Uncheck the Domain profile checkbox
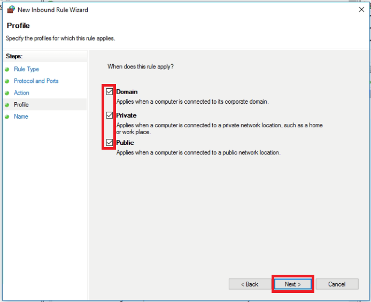 [110, 91]
